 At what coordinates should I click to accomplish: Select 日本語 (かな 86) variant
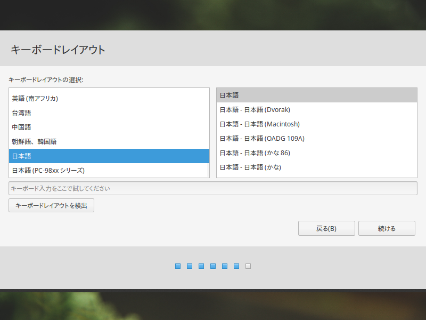[316, 153]
